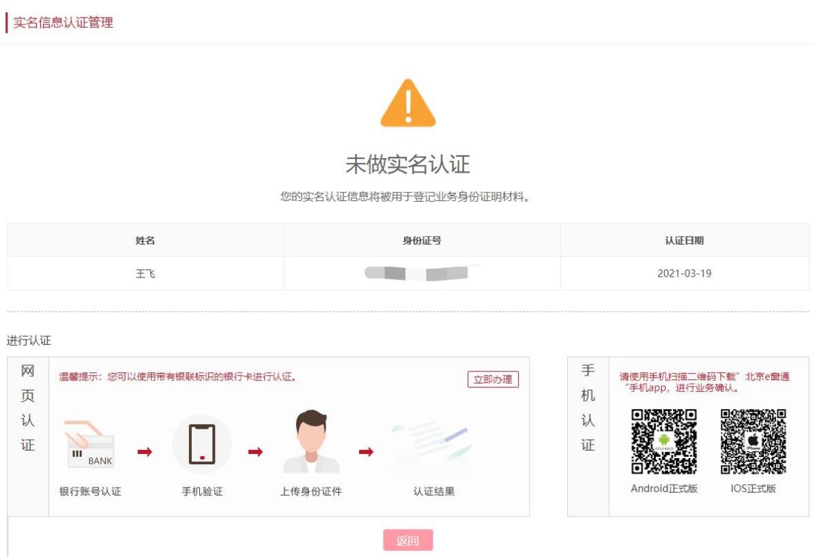Screen dimensions: 815x559
Task: Click the iOS version QR code
Action: point(753,441)
